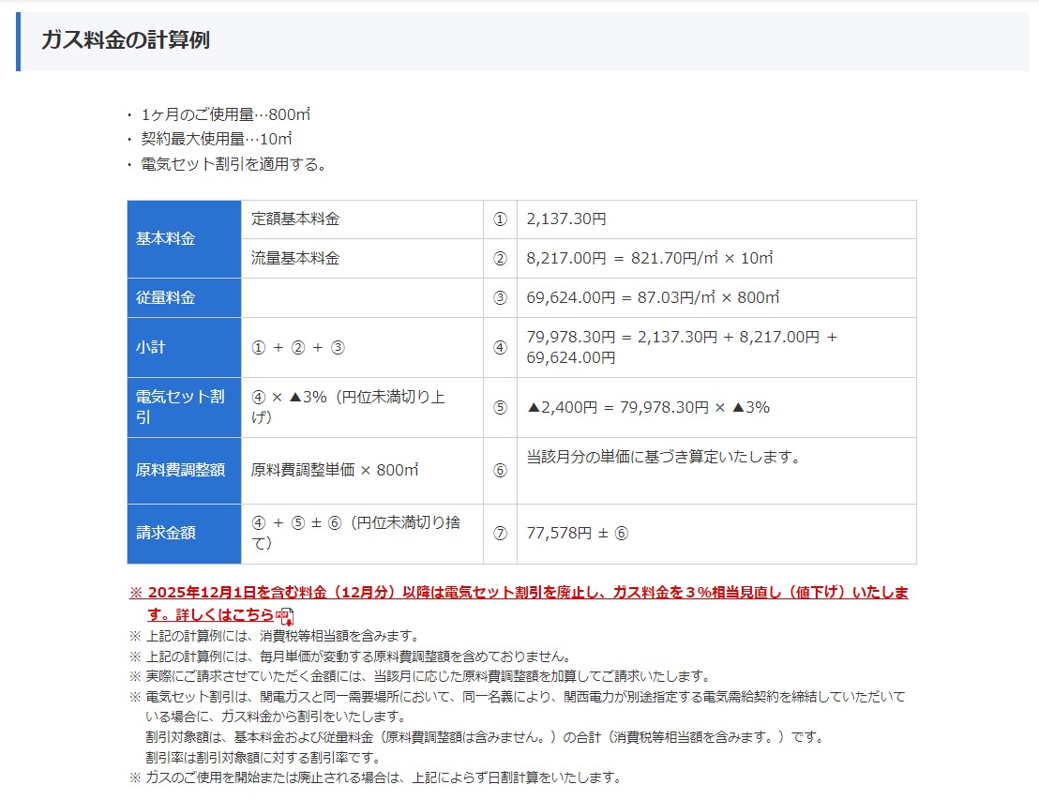The height and width of the screenshot is (800, 1039).
Task: Click the 定額基本料金 cell
Action: coord(295,219)
